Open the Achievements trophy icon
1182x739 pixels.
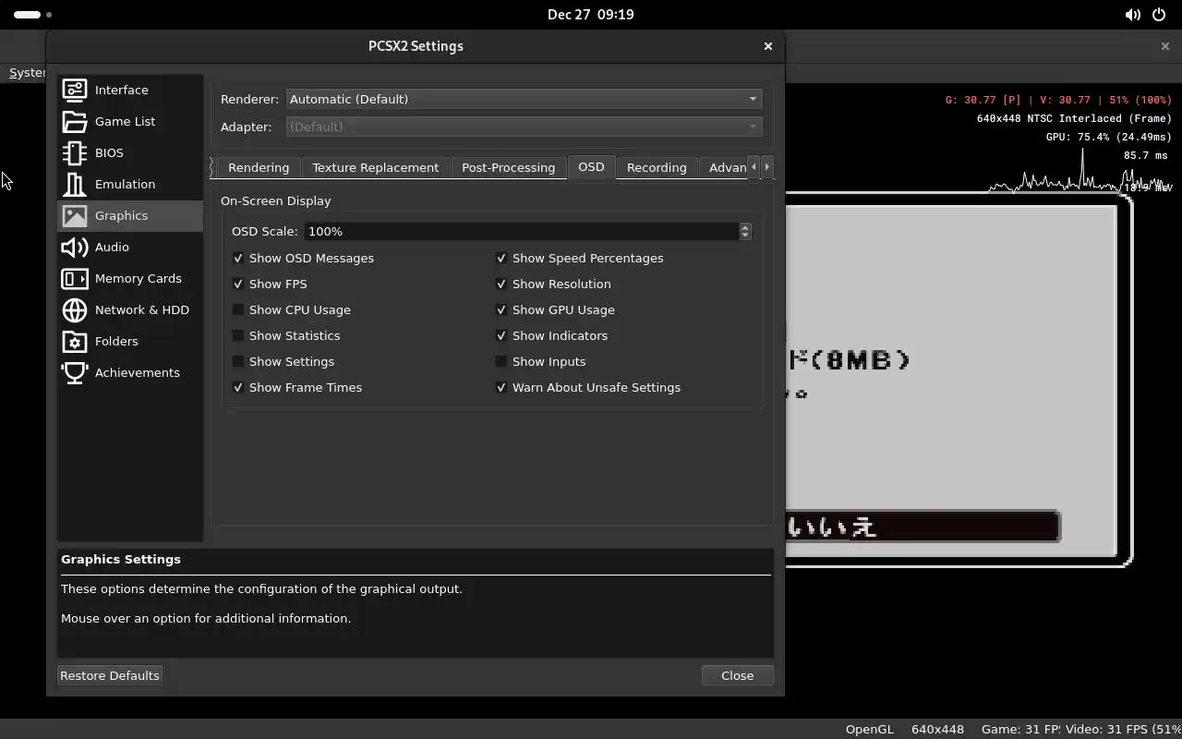(75, 372)
